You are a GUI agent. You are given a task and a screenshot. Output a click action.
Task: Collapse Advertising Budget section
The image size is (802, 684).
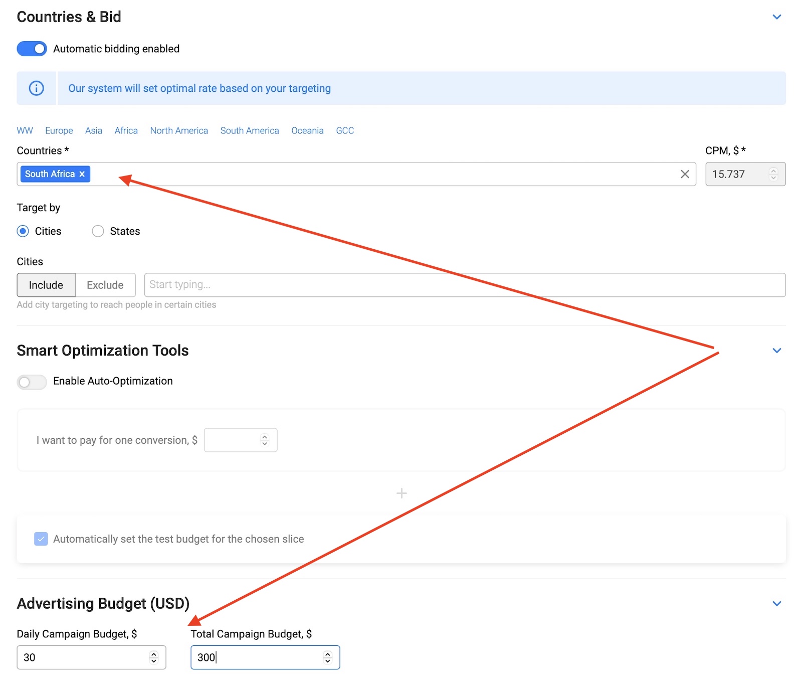coord(777,604)
